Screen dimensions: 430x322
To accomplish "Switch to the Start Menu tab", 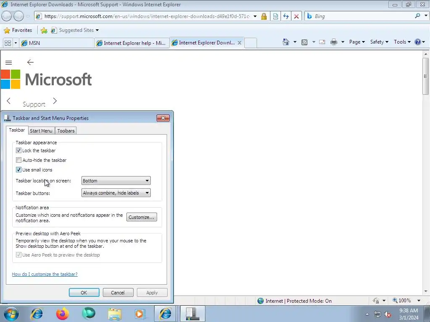I will tap(41, 131).
